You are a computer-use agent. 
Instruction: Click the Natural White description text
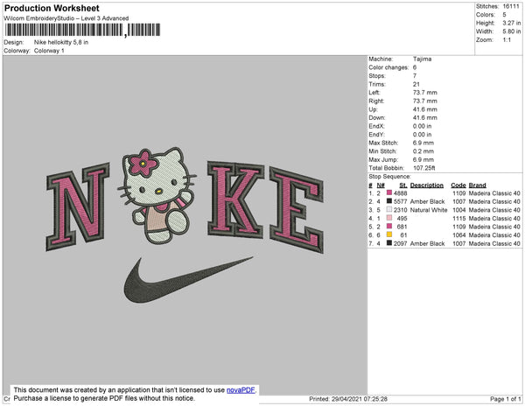429,210
